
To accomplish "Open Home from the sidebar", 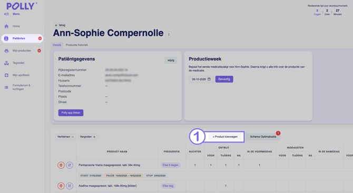I will (x=16, y=26).
